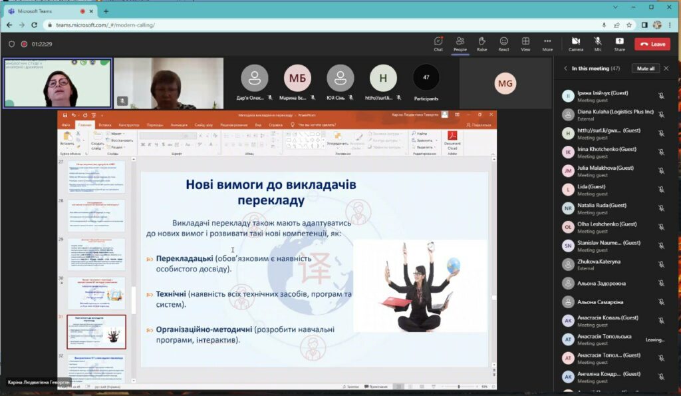Click the browser address bar URL
The height and width of the screenshot is (396, 681).
pos(120,25)
